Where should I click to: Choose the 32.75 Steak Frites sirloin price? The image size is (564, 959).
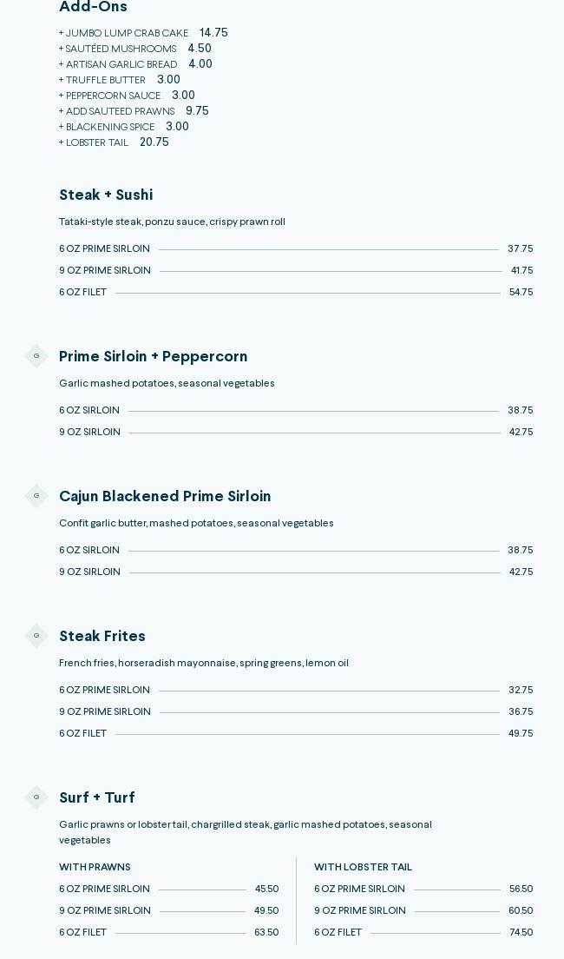click(x=521, y=691)
